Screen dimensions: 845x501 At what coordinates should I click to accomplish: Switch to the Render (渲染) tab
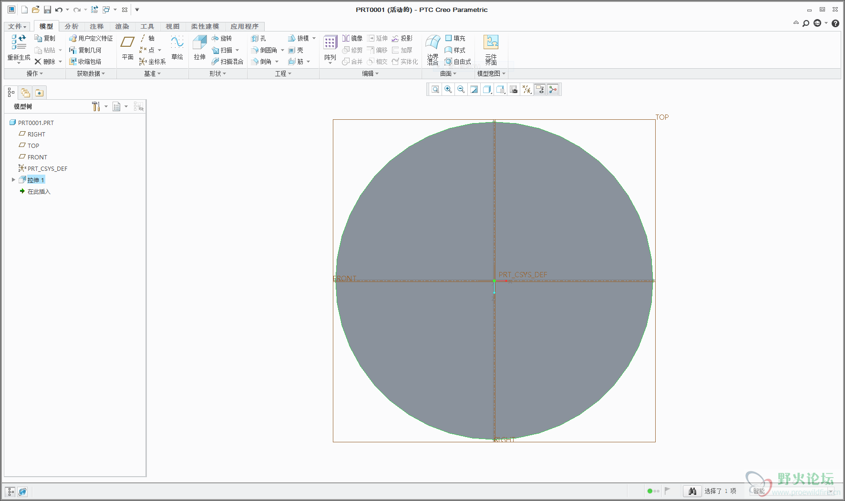(122, 26)
